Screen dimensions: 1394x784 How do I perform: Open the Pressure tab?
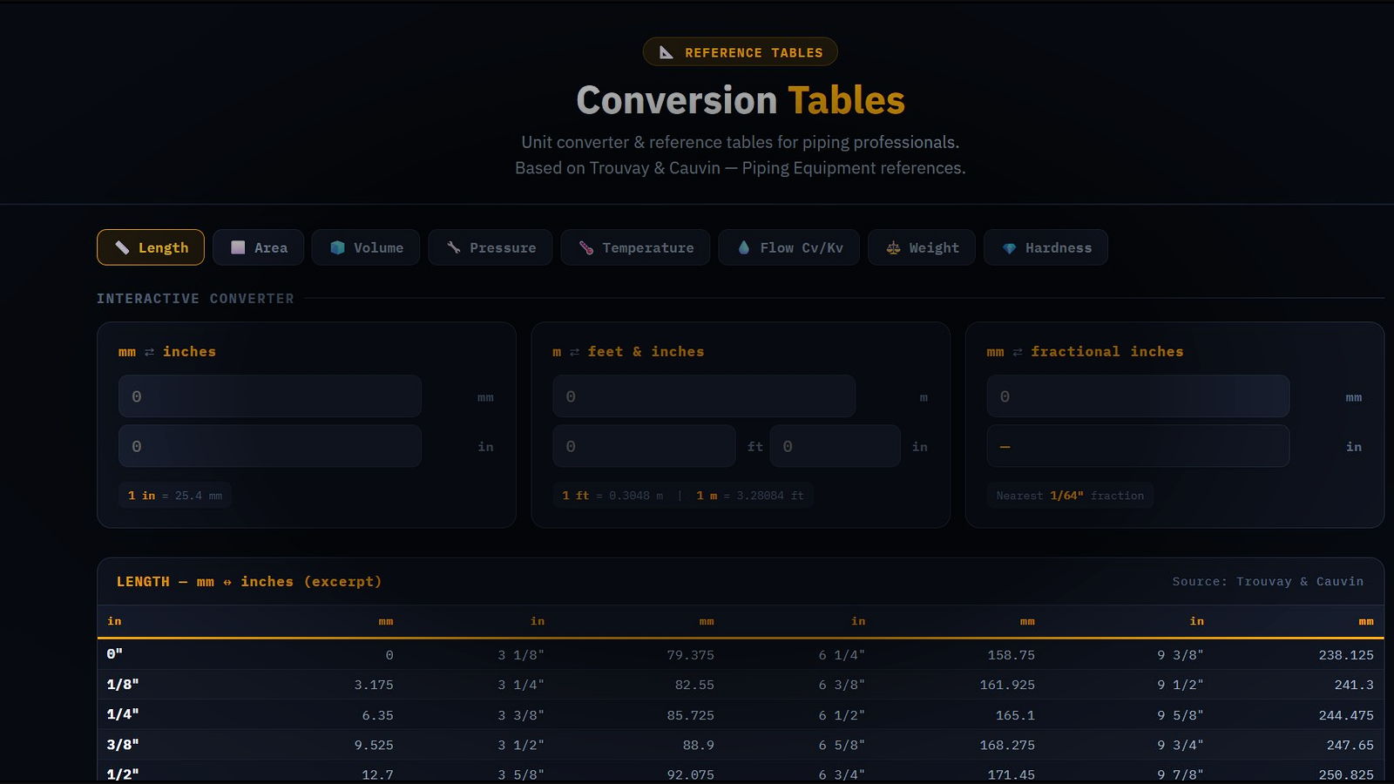point(490,247)
